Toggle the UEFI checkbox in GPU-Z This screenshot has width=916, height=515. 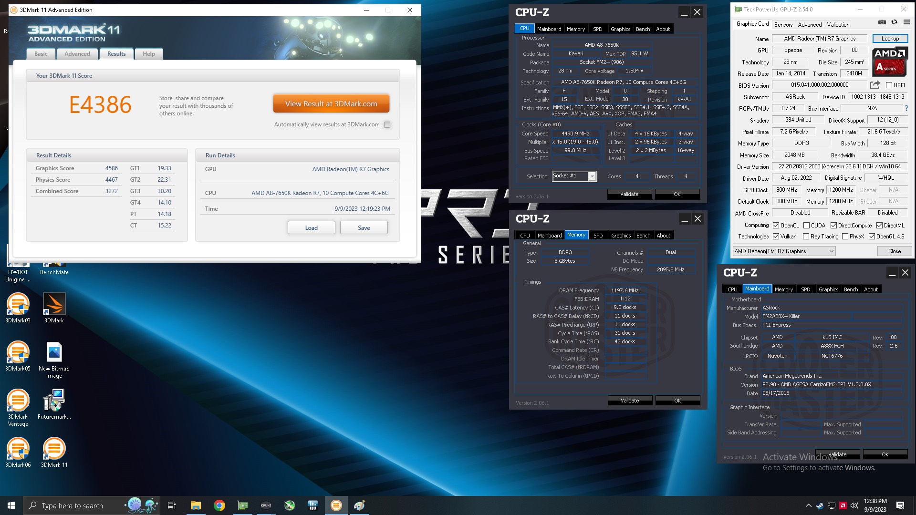[x=889, y=85]
